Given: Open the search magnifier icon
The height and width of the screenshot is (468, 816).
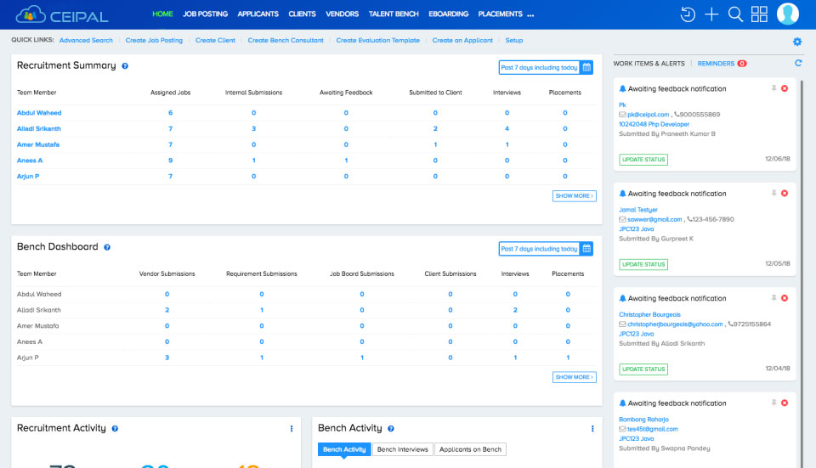Looking at the screenshot, I should tap(735, 14).
